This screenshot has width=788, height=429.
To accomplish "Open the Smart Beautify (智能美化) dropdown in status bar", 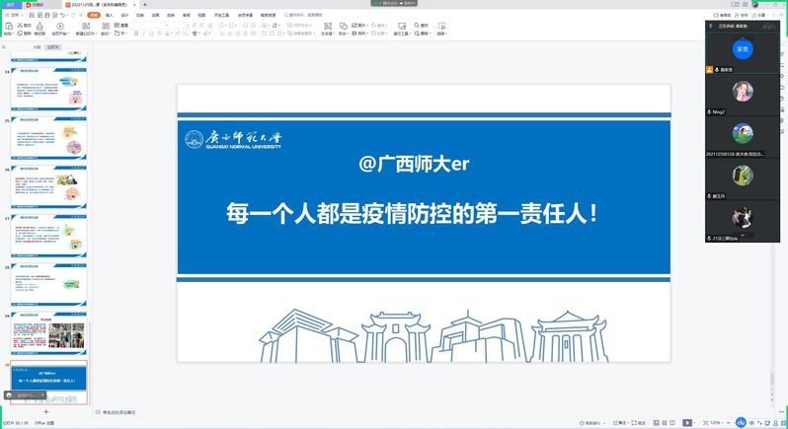I will [x=593, y=423].
